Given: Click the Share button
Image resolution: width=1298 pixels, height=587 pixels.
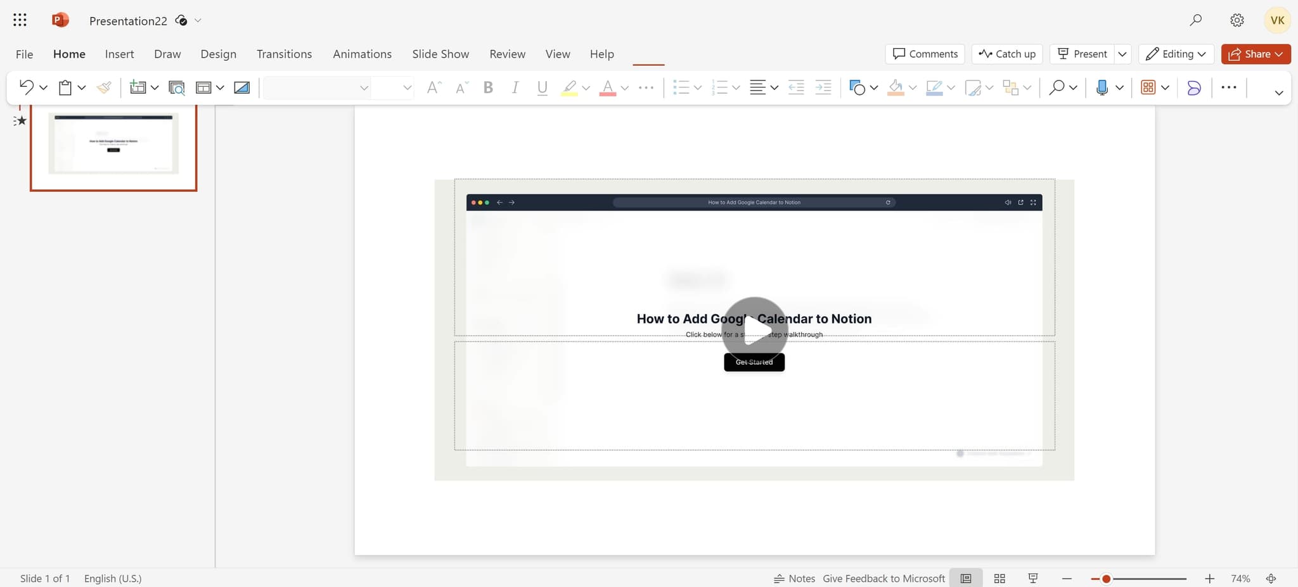Looking at the screenshot, I should pyautogui.click(x=1256, y=54).
